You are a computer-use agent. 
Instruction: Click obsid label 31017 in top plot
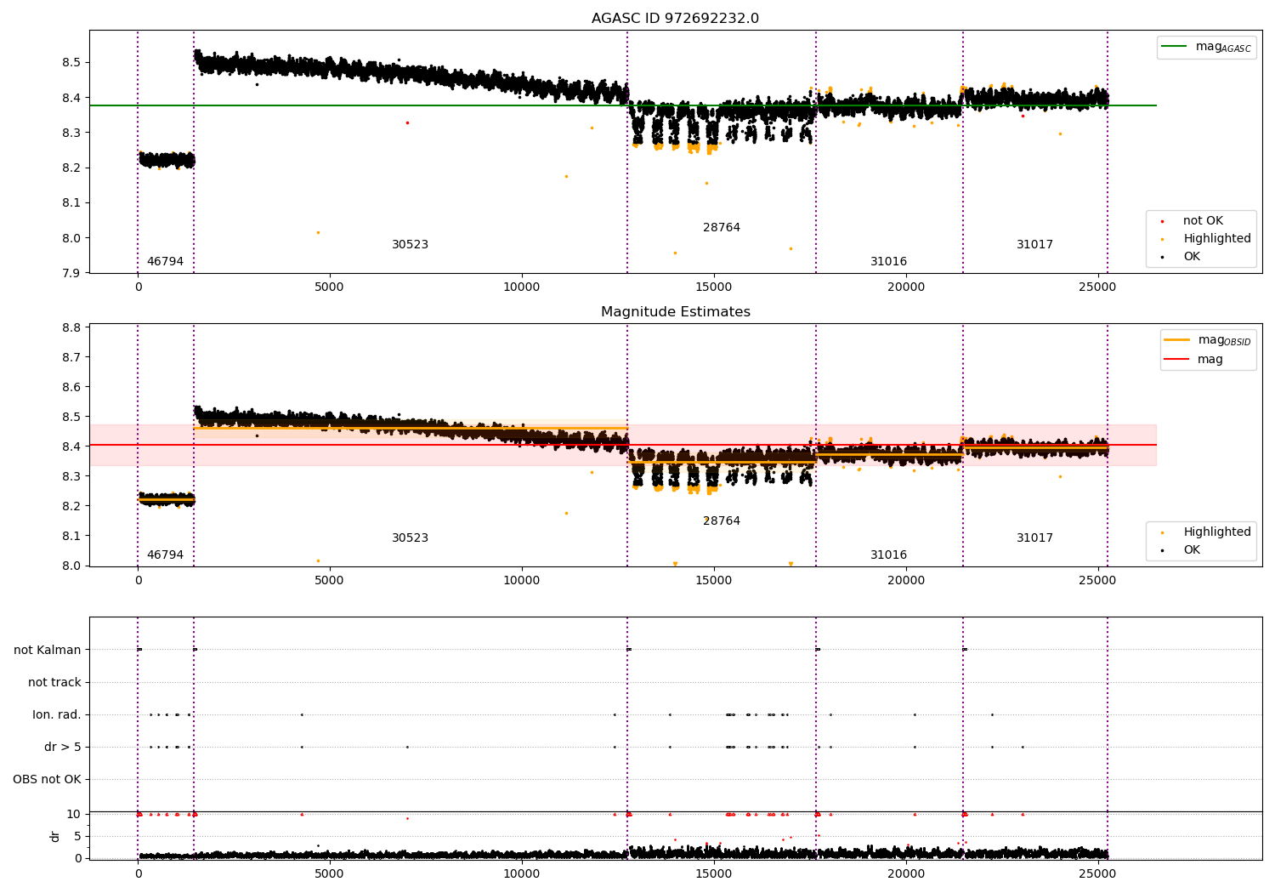tap(1034, 245)
